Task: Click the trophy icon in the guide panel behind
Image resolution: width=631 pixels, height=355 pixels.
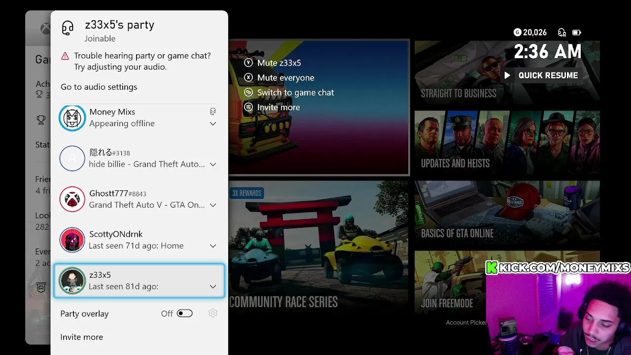Action: pos(41,119)
